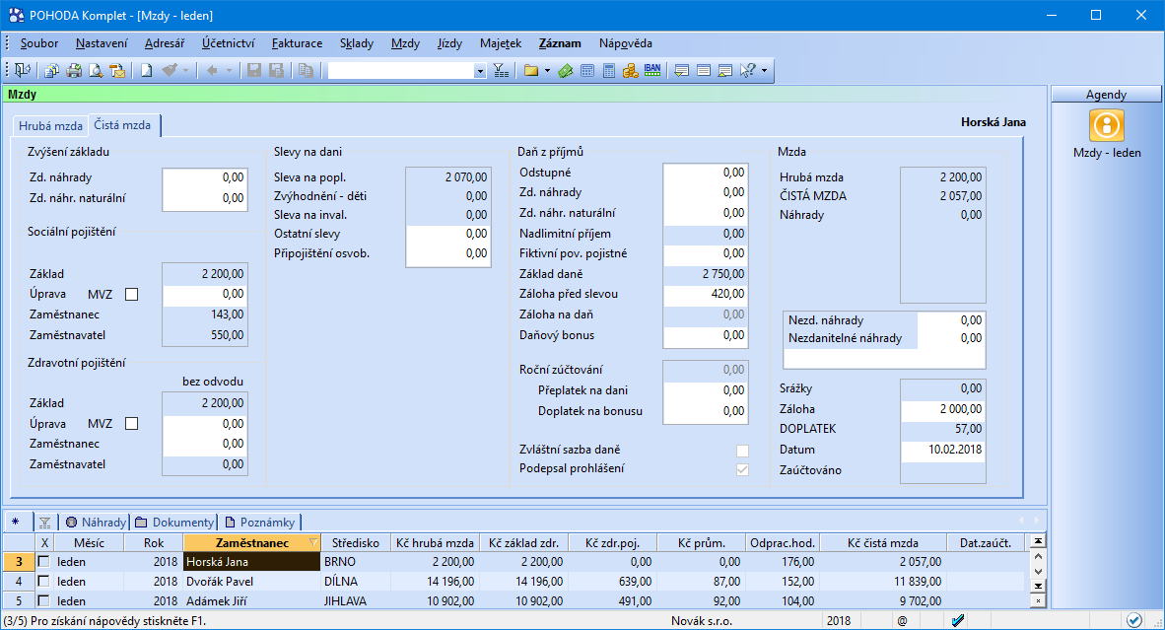The height and width of the screenshot is (630, 1165).
Task: Open the Fakturace menu
Action: pyautogui.click(x=298, y=43)
